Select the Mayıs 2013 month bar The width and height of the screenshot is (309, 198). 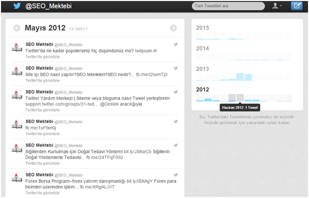pyautogui.click(x=232, y=77)
